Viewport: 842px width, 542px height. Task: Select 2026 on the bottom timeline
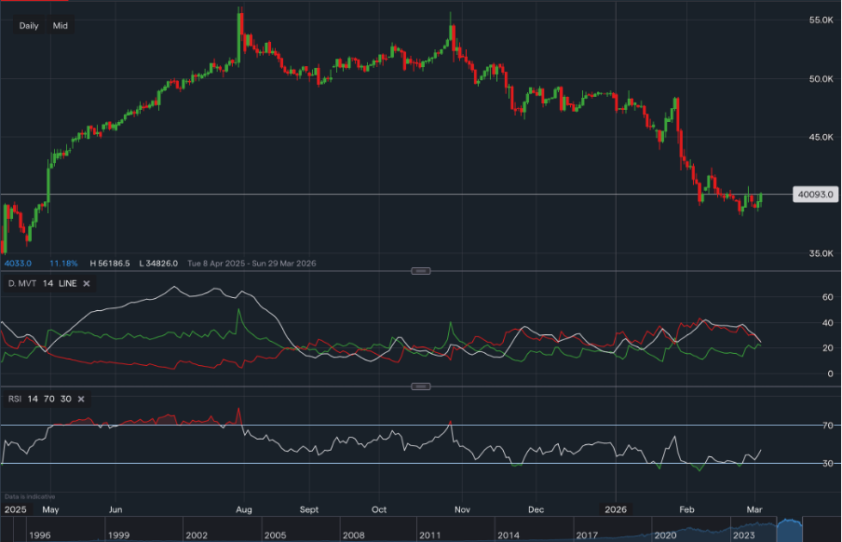(614, 509)
